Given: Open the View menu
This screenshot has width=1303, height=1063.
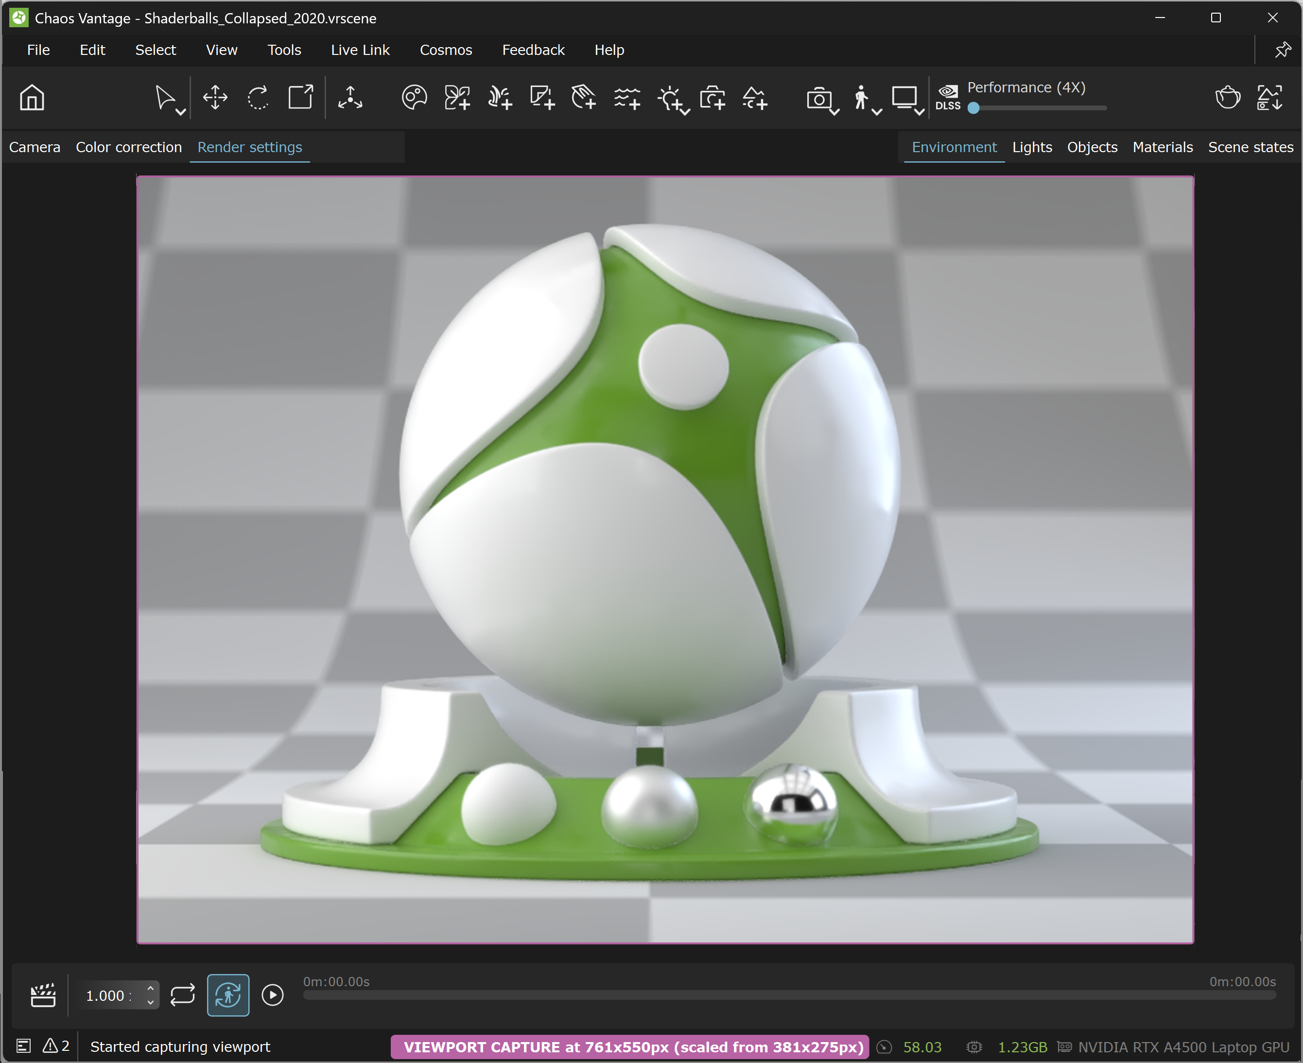Looking at the screenshot, I should [222, 50].
